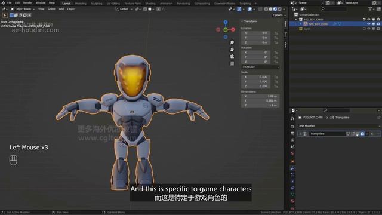Toggle snapping magnet icon
This screenshot has width=382, height=215.
(145, 9)
